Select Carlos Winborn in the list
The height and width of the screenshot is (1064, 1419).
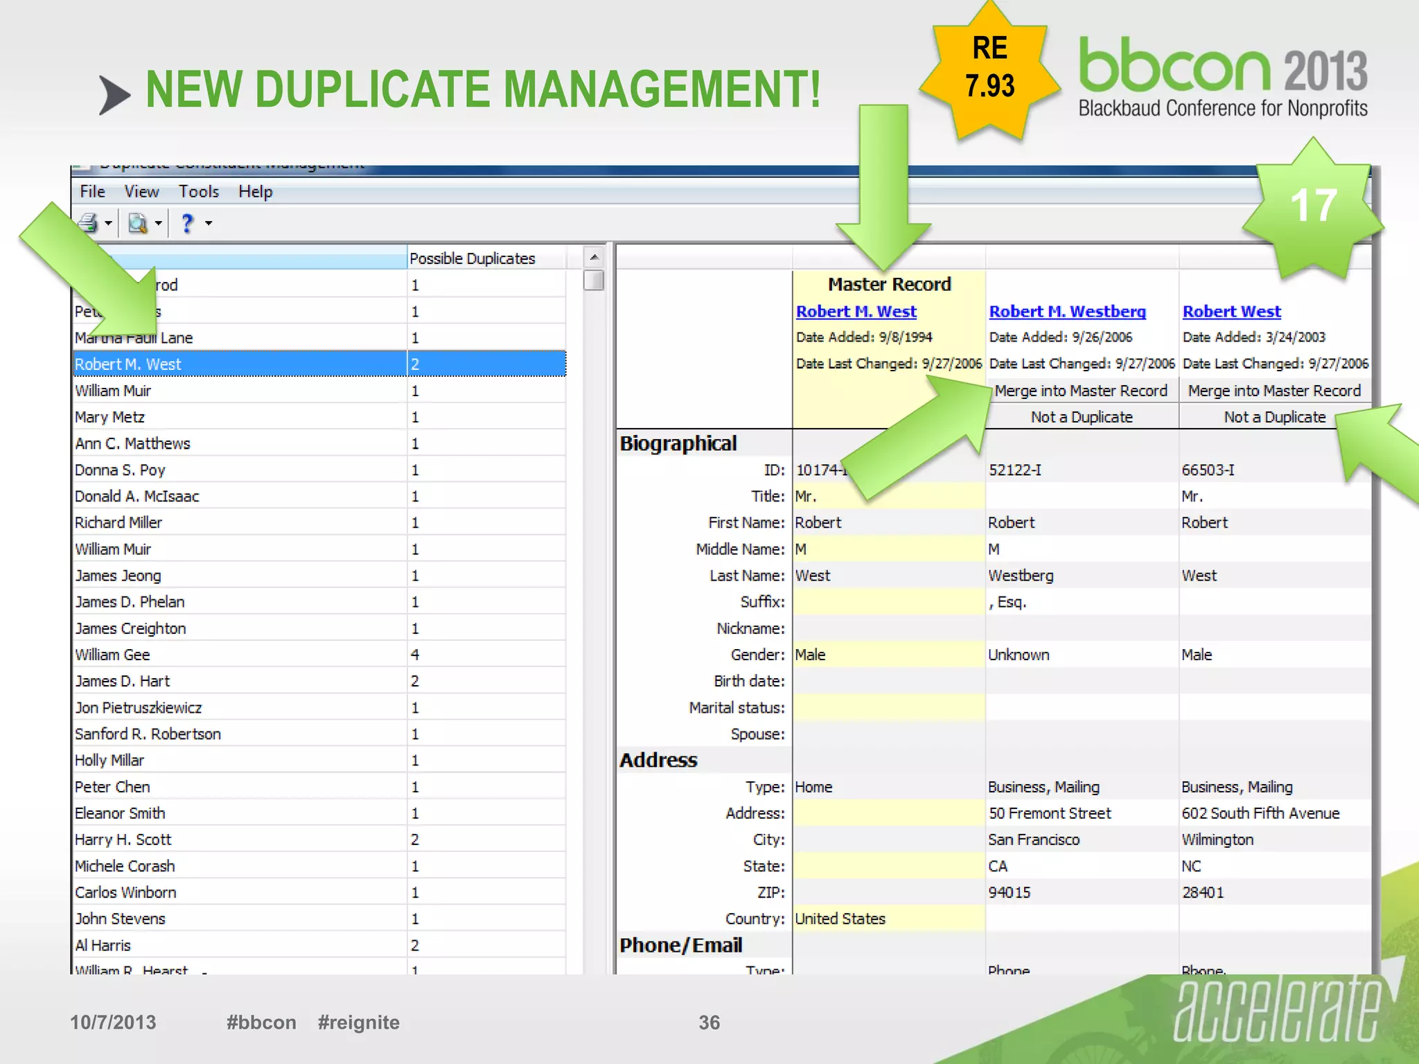[320, 892]
